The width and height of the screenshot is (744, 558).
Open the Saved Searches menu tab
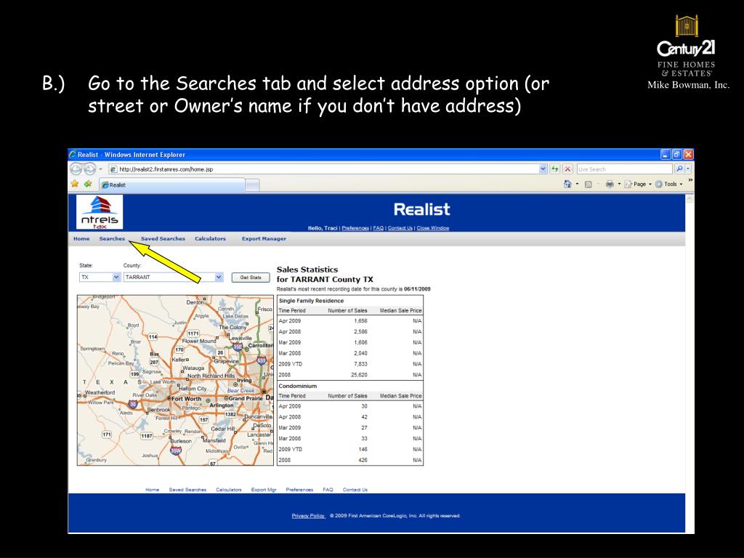(163, 238)
